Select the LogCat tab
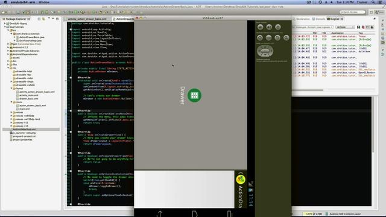Image resolution: width=386 pixels, height=217 pixels. (x=335, y=19)
